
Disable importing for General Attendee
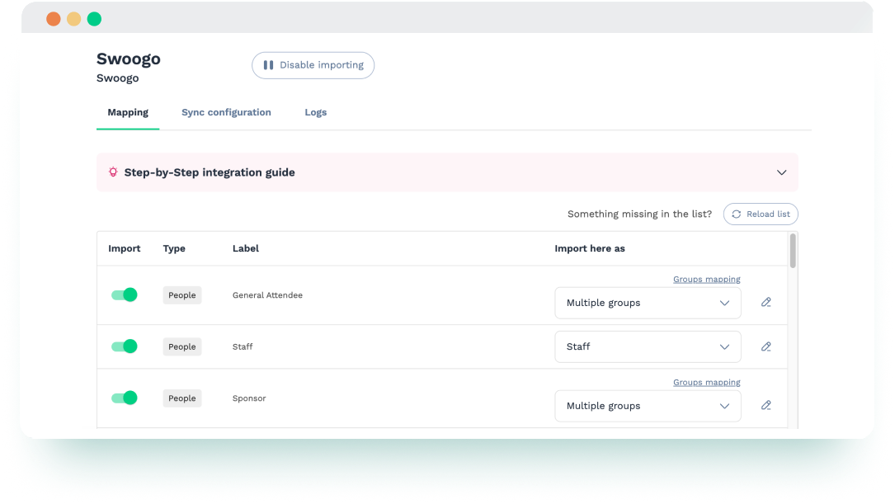pyautogui.click(x=125, y=294)
